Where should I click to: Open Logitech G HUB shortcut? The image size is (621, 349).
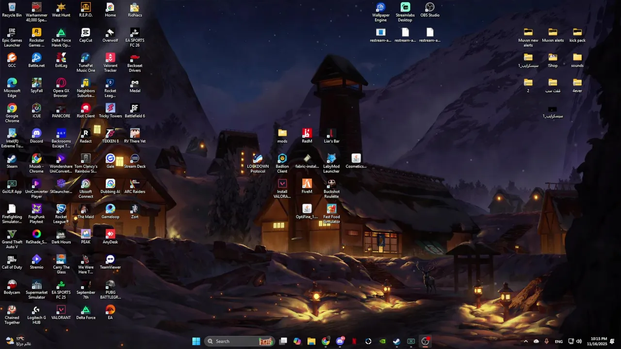click(x=36, y=315)
